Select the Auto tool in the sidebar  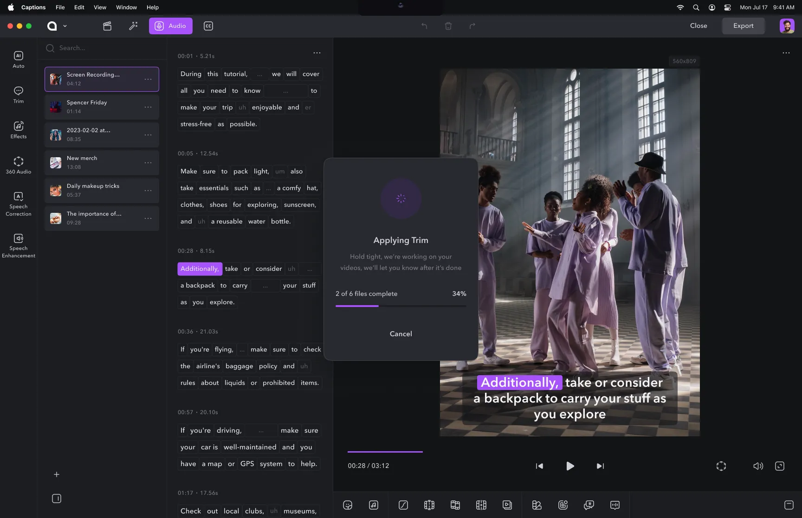coord(18,59)
